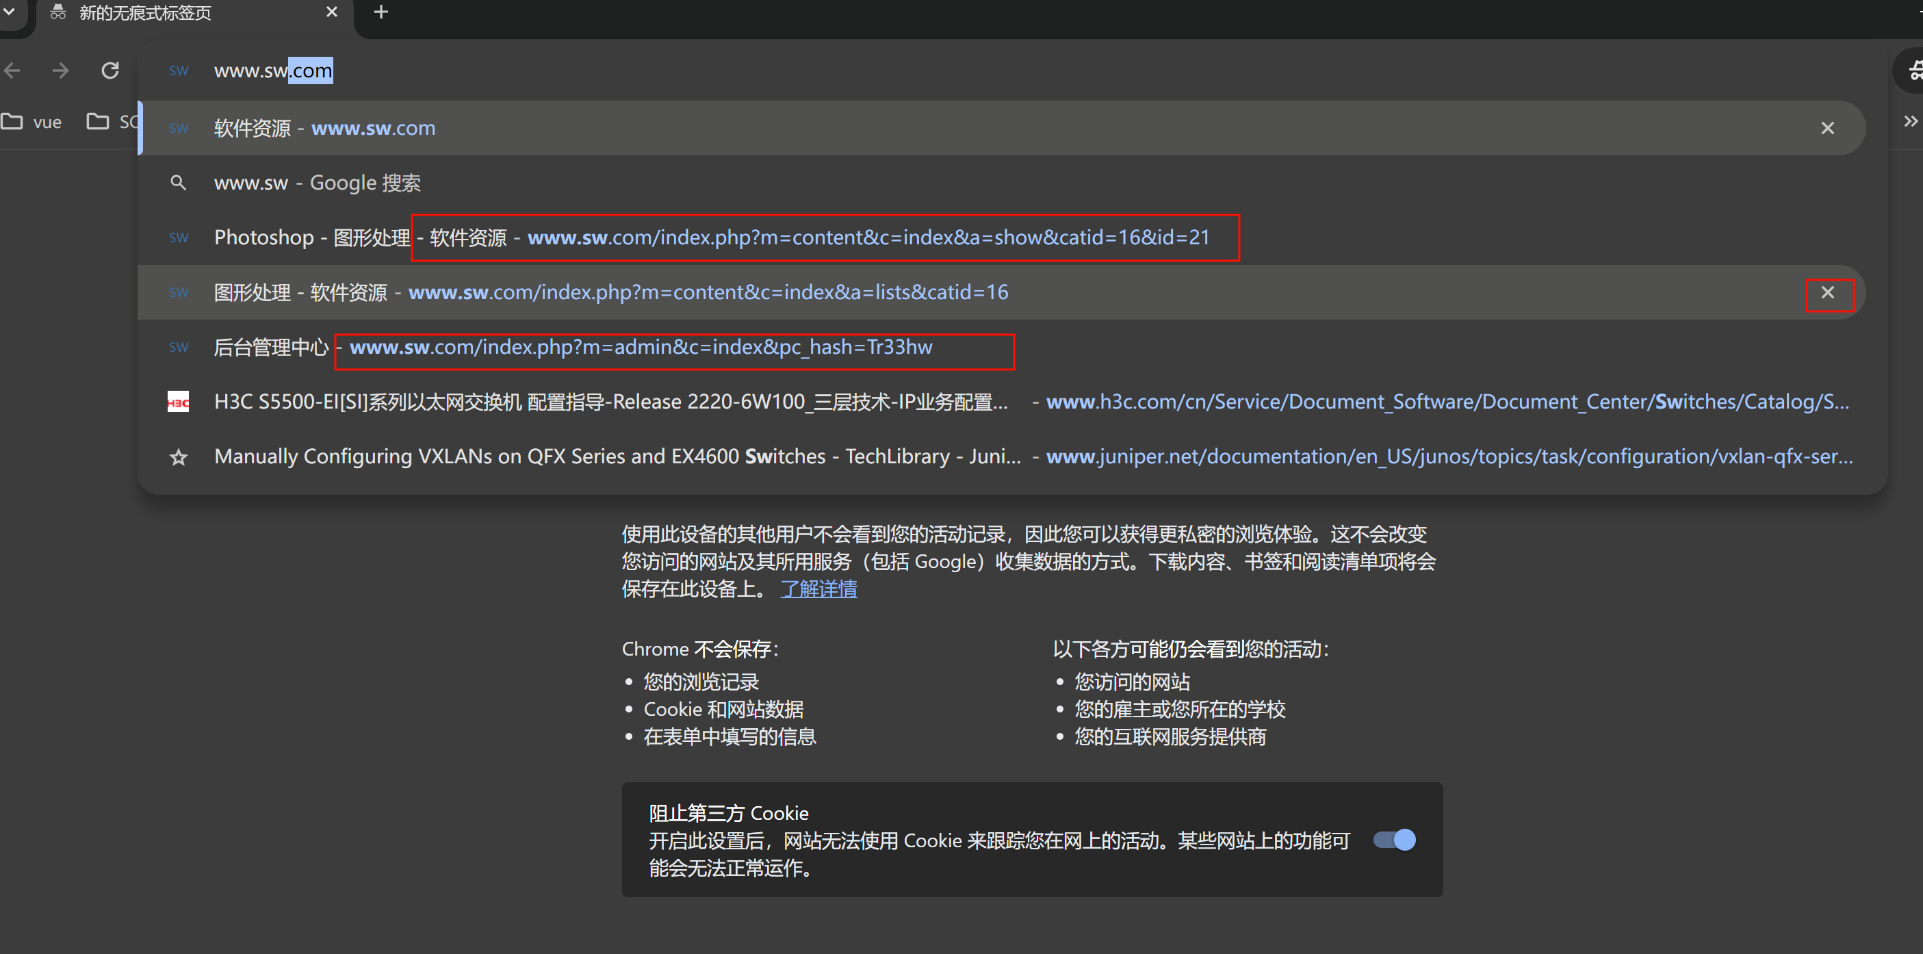Remove the 图形处理 catid=16 suggestion
This screenshot has height=954, width=1923.
coord(1827,293)
